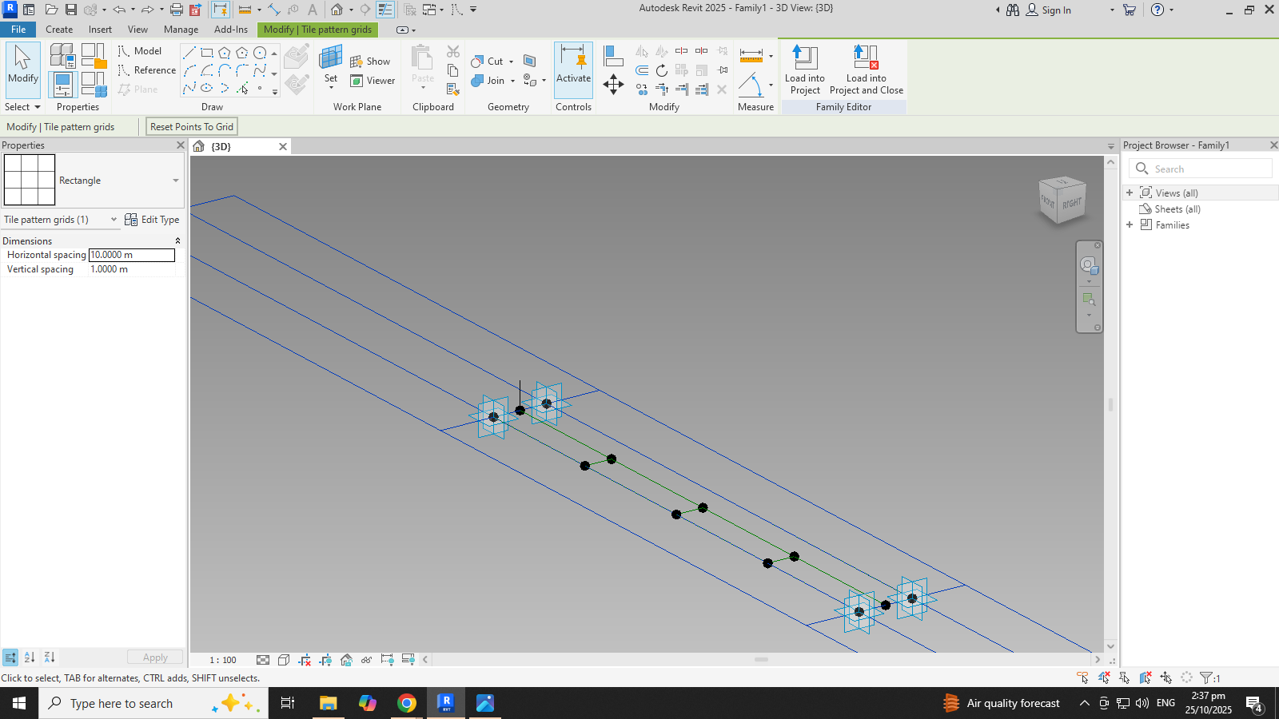
Task: Click the ViewCube in 3D view
Action: click(1062, 200)
